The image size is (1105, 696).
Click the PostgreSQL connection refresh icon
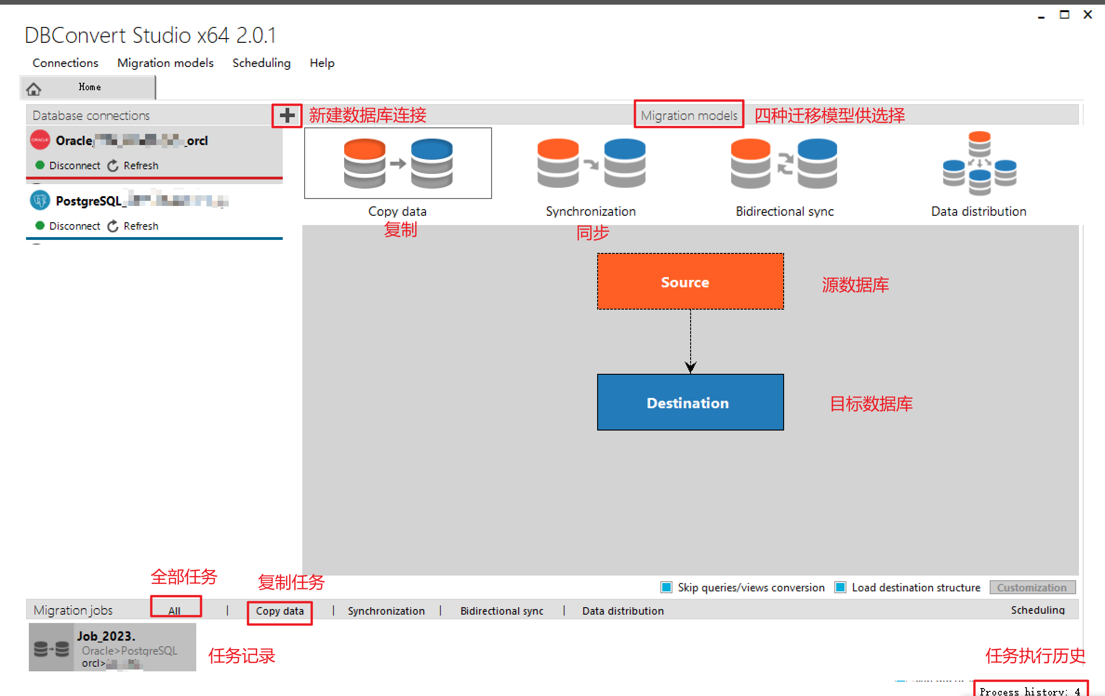(x=113, y=226)
